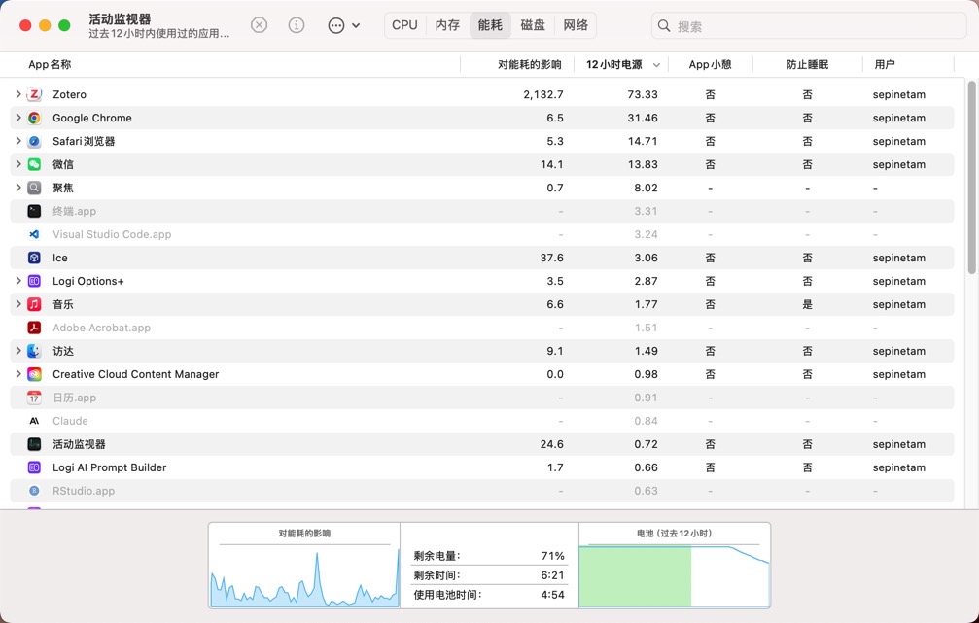This screenshot has height=623, width=979.
Task: Switch to the 网络 tab
Action: (576, 25)
